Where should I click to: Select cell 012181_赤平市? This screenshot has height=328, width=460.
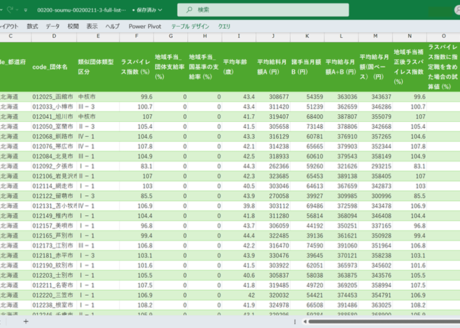coord(54,255)
